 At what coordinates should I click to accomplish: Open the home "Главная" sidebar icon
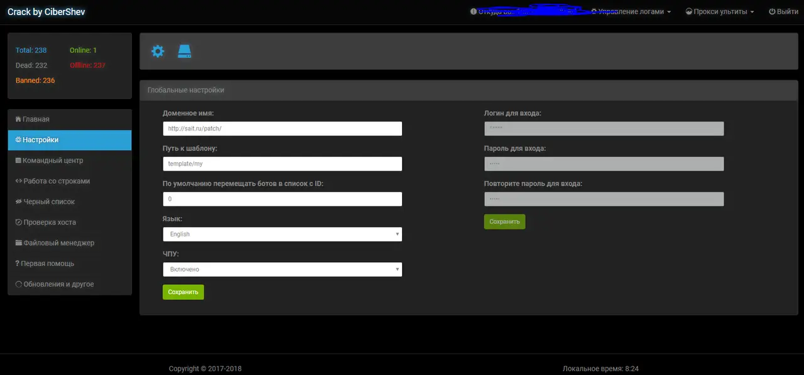pyautogui.click(x=18, y=119)
